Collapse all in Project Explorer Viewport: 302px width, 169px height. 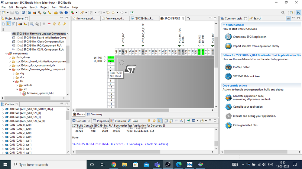(3, 24)
